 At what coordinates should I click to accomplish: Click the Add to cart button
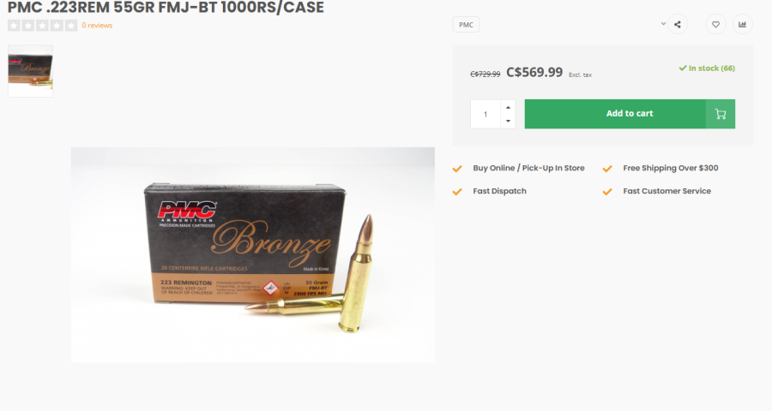[x=630, y=114]
